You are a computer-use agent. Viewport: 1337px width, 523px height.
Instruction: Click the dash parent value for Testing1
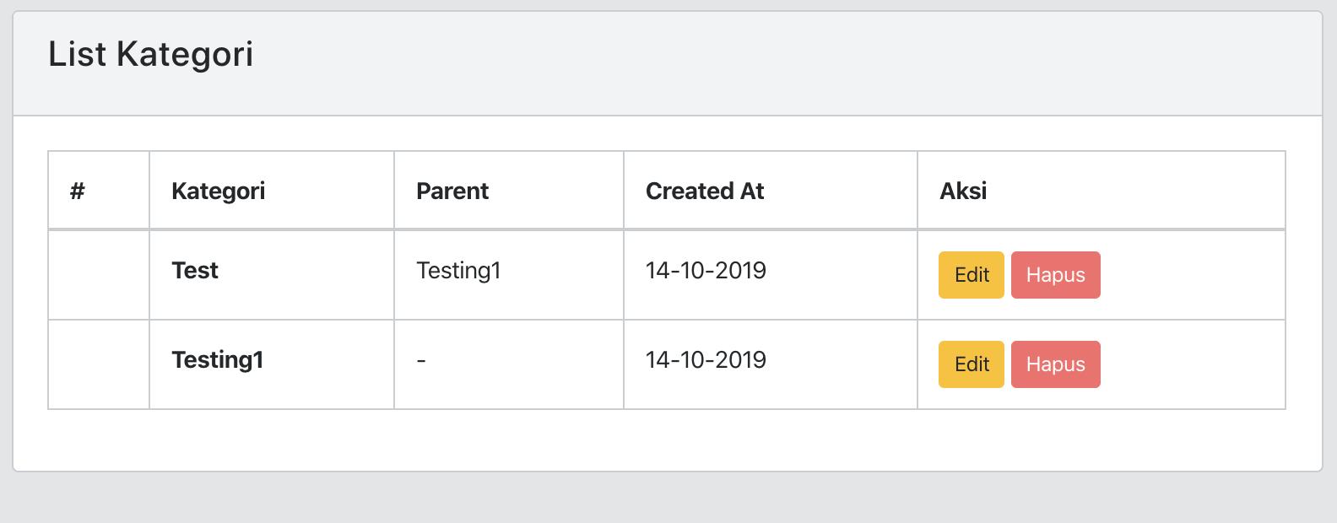pyautogui.click(x=421, y=360)
